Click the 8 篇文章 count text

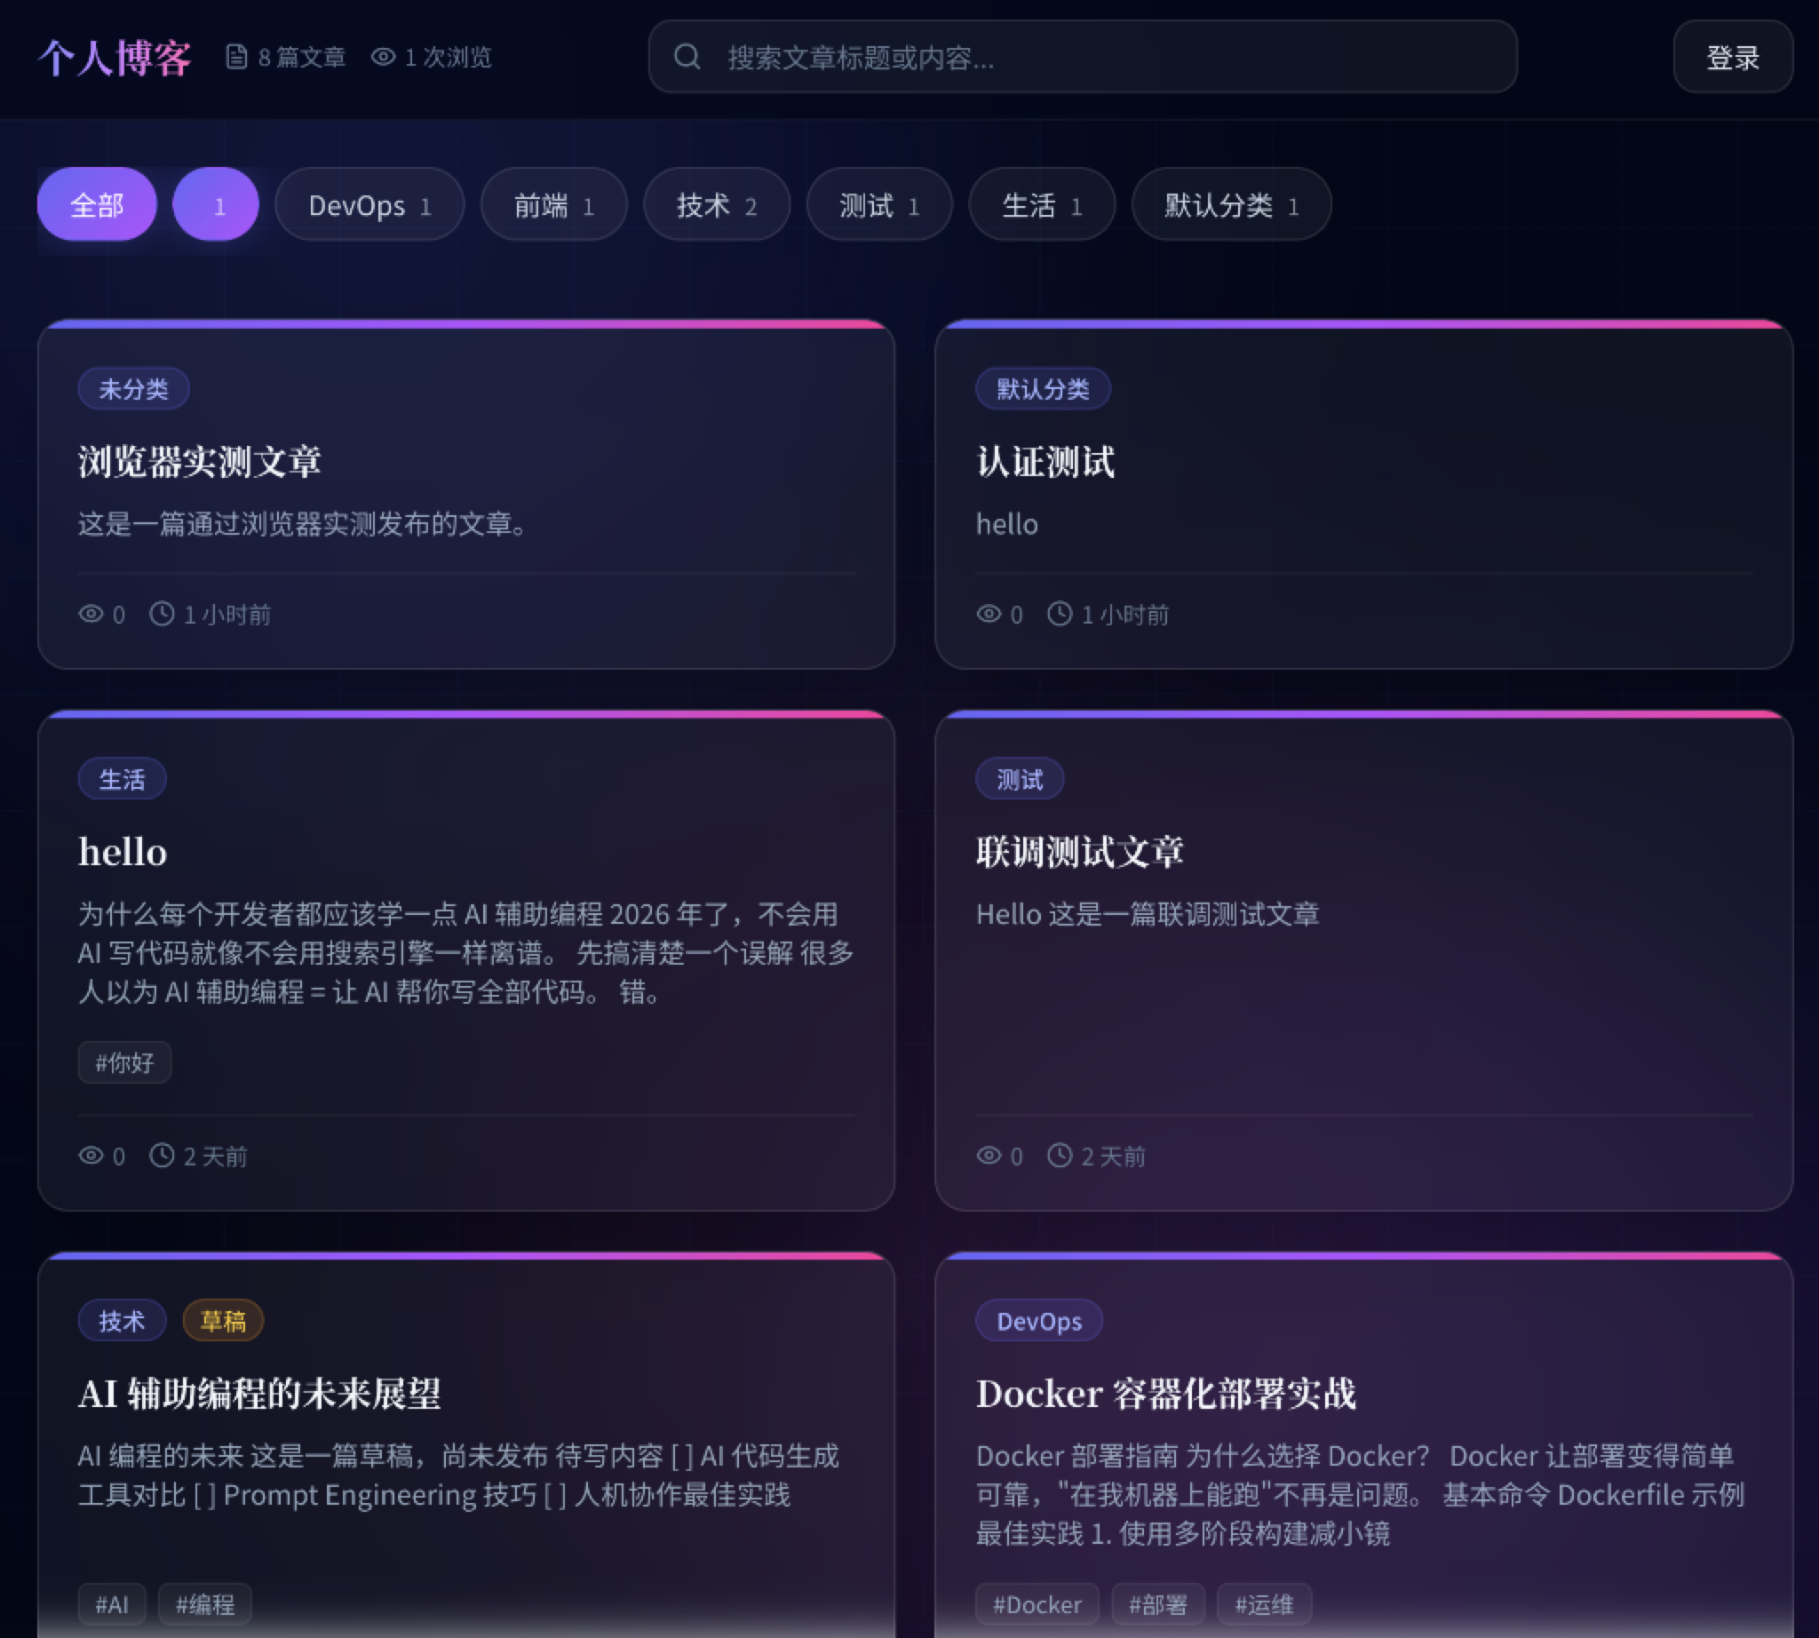[301, 58]
